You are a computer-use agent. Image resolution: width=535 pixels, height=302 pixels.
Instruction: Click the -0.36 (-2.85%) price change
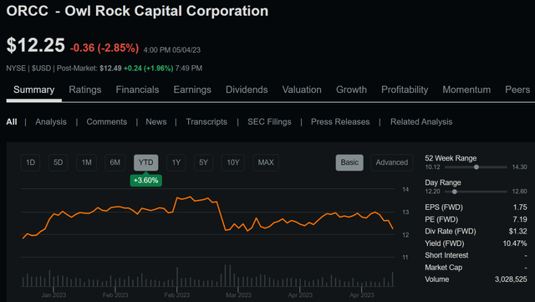click(104, 48)
